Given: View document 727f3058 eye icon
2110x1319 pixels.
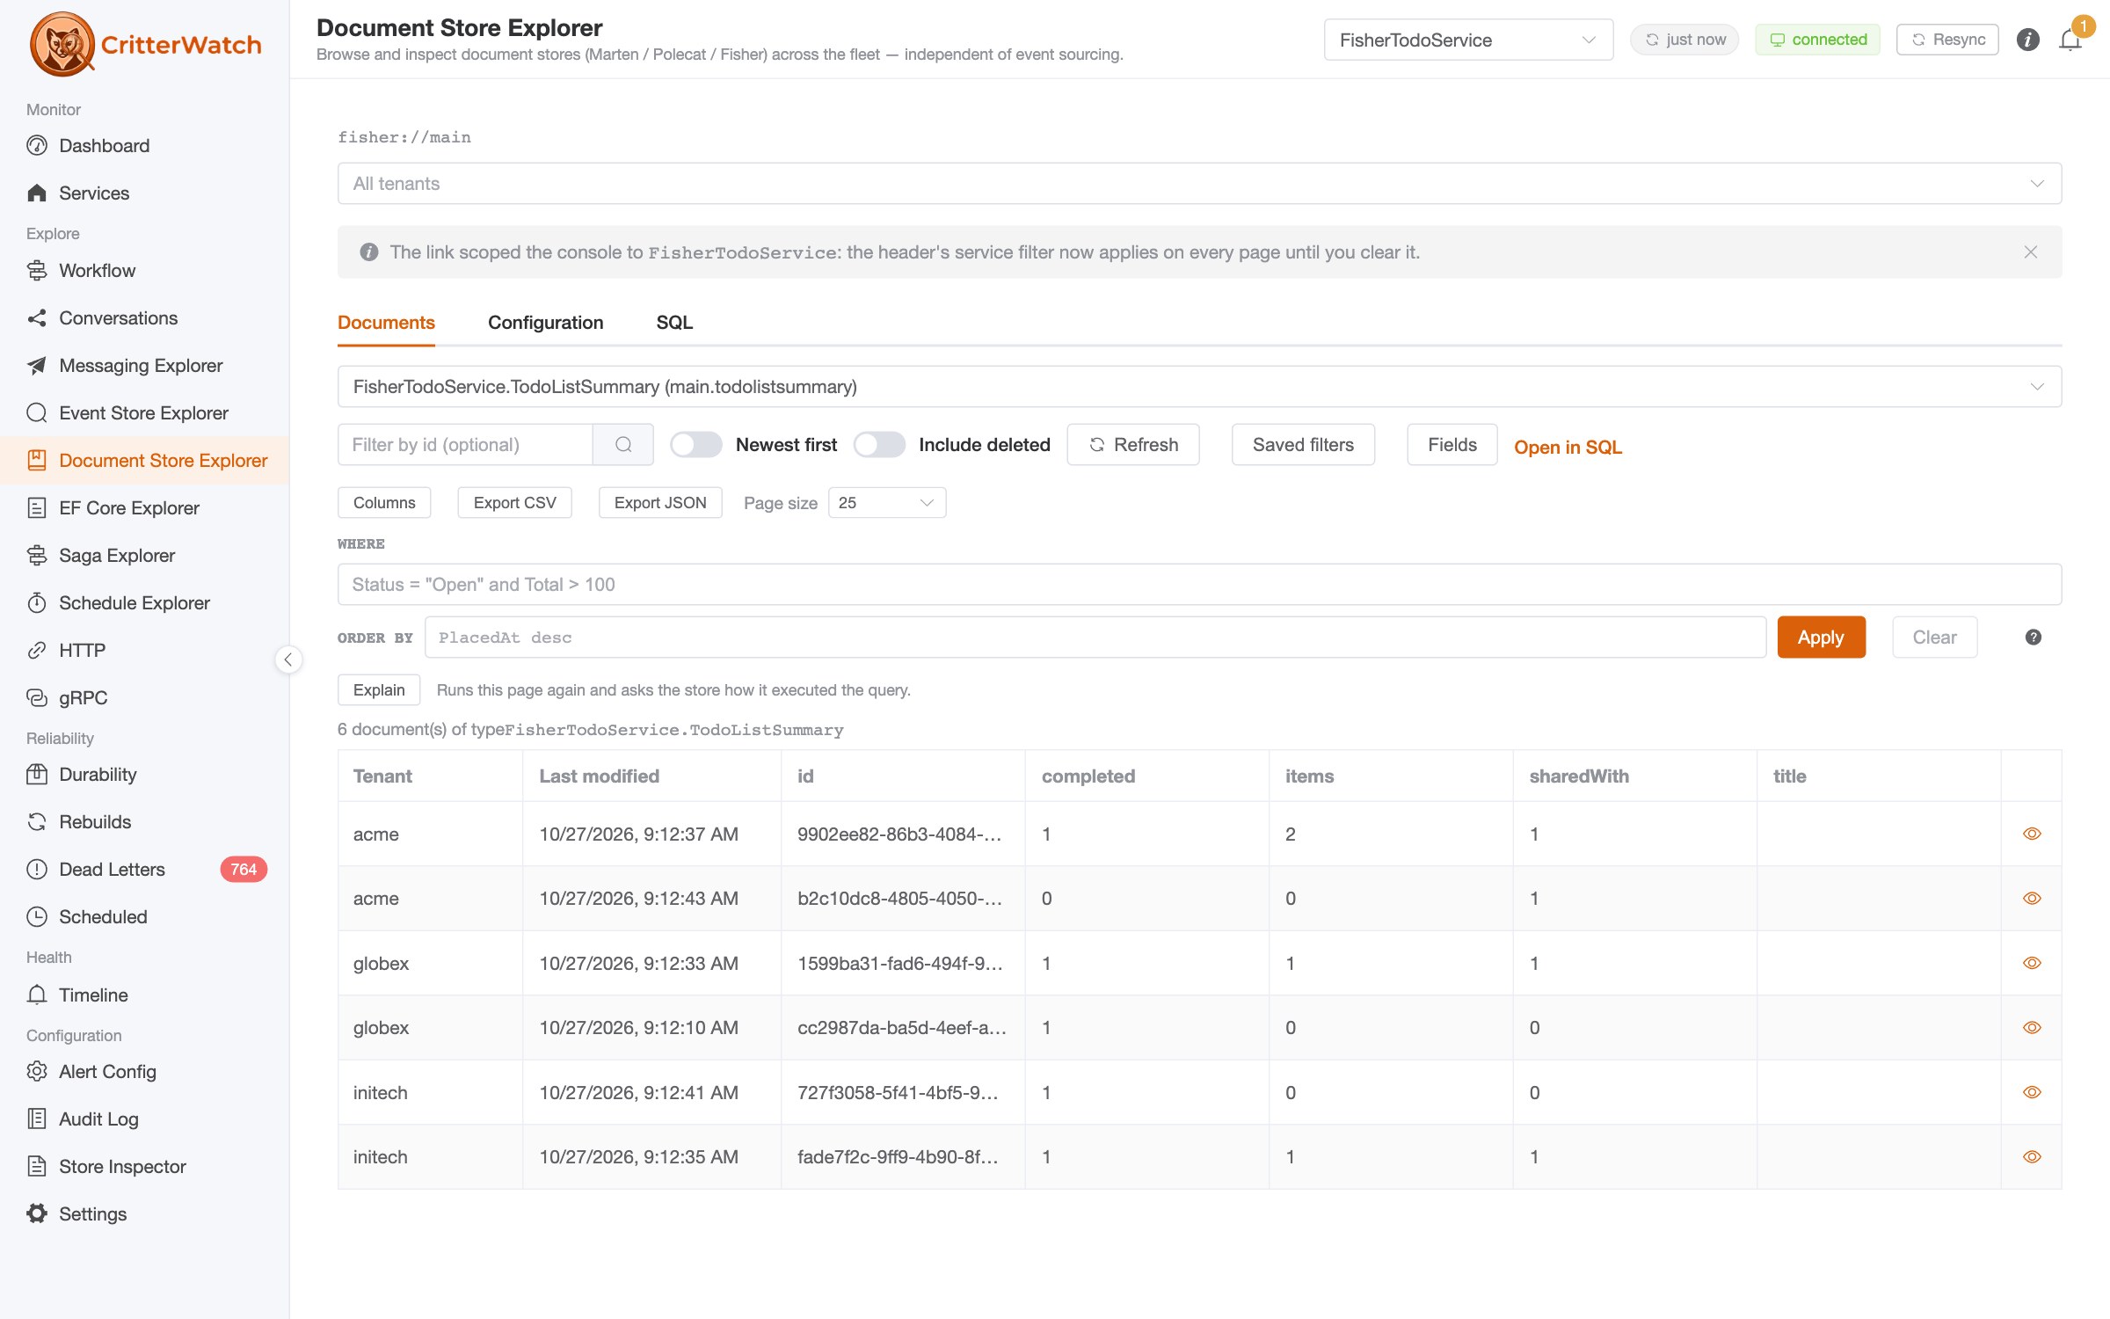Looking at the screenshot, I should pos(2031,1092).
